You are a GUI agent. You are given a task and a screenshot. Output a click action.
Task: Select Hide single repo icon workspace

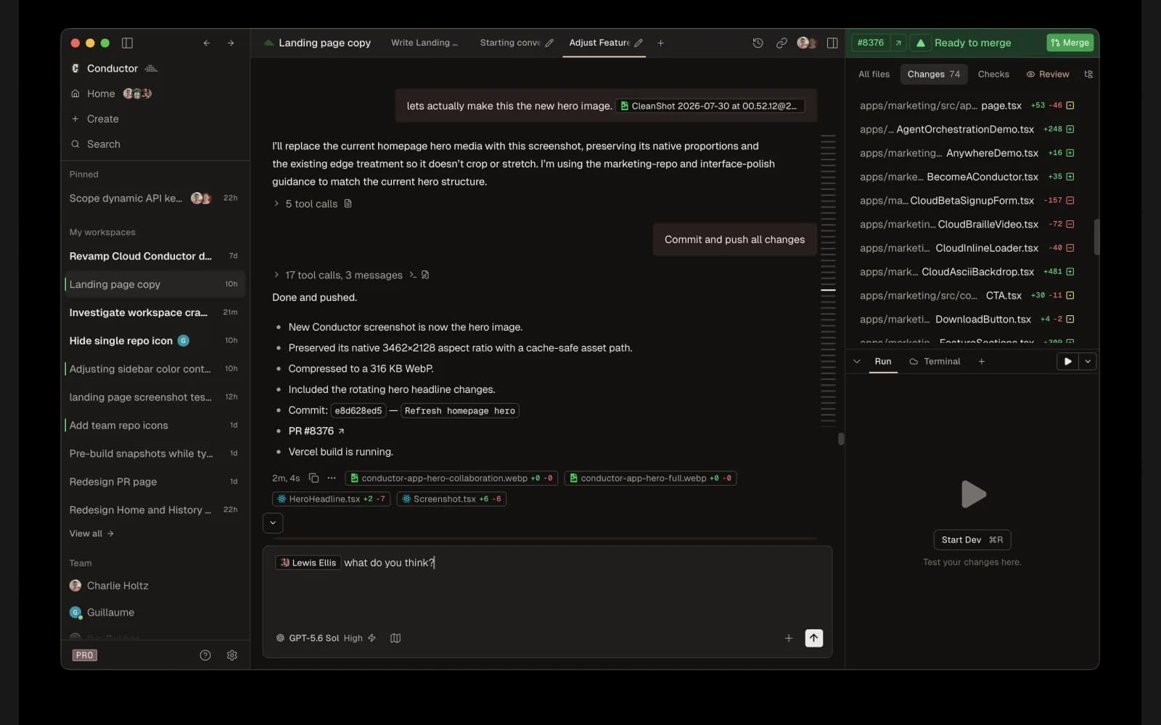pos(154,341)
